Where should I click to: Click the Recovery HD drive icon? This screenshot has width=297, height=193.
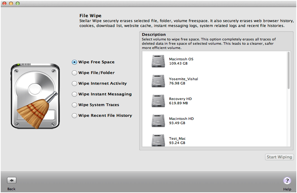tap(158, 101)
